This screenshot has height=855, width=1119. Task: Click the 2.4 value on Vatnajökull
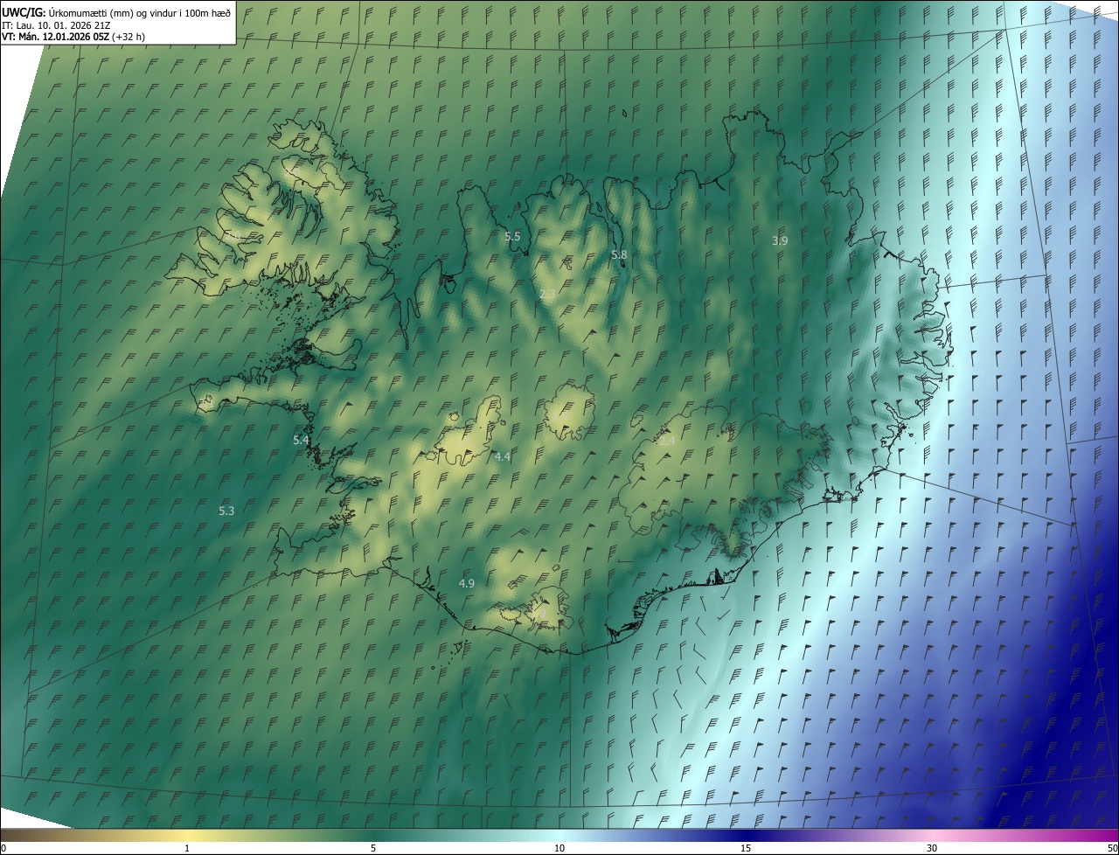[x=667, y=441]
